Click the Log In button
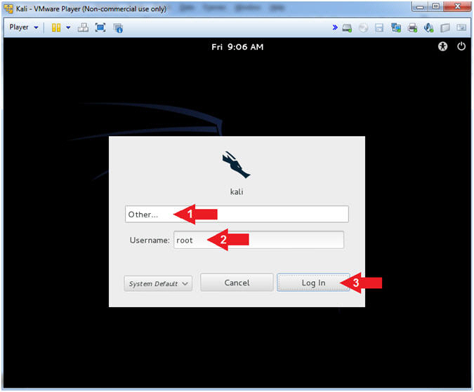This screenshot has height=392, width=474. coord(313,283)
